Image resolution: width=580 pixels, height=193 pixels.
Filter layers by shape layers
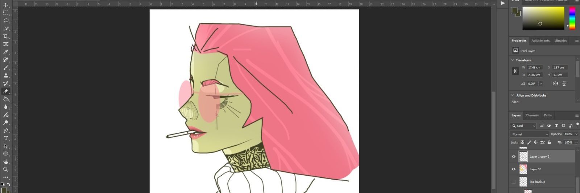click(563, 126)
